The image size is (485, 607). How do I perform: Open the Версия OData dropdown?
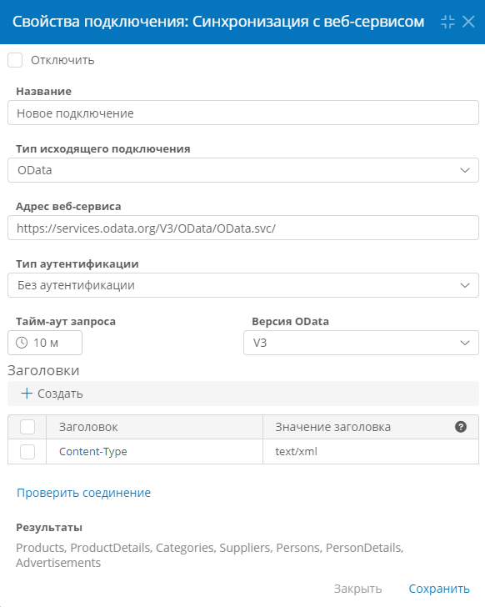(x=361, y=343)
